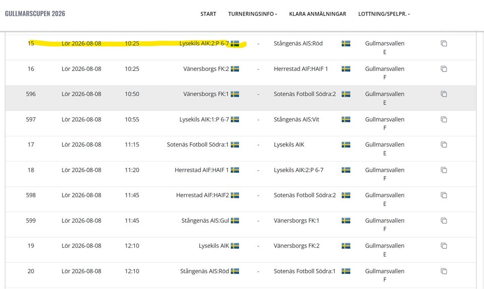Click GULLMARSCUPEN 2026 site title
Screen dimensions: 484x289
pyautogui.click(x=35, y=14)
